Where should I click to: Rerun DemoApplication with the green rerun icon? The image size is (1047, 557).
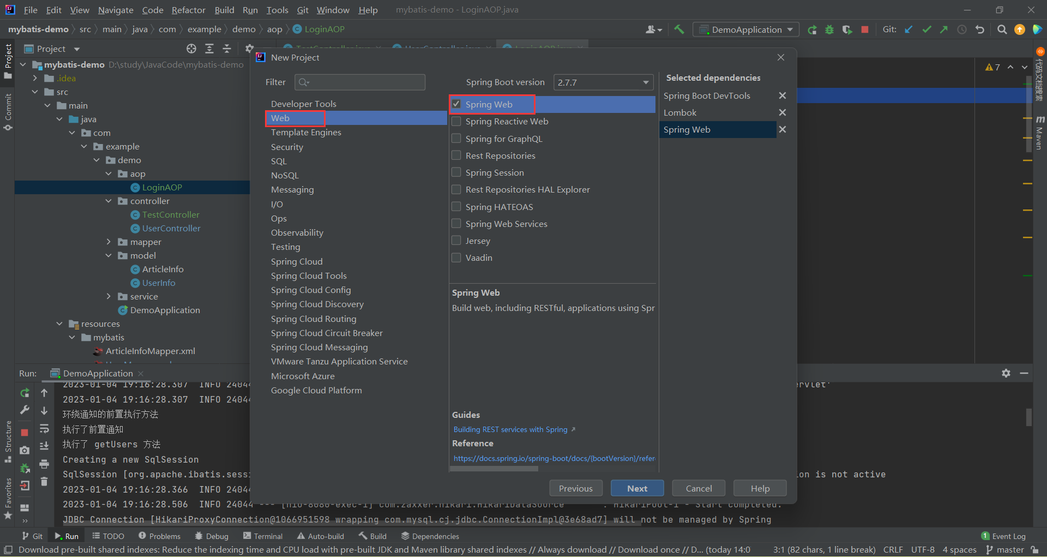pyautogui.click(x=812, y=29)
